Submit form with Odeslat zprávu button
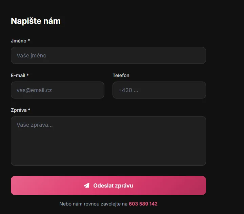The width and height of the screenshot is (244, 214). click(x=108, y=185)
